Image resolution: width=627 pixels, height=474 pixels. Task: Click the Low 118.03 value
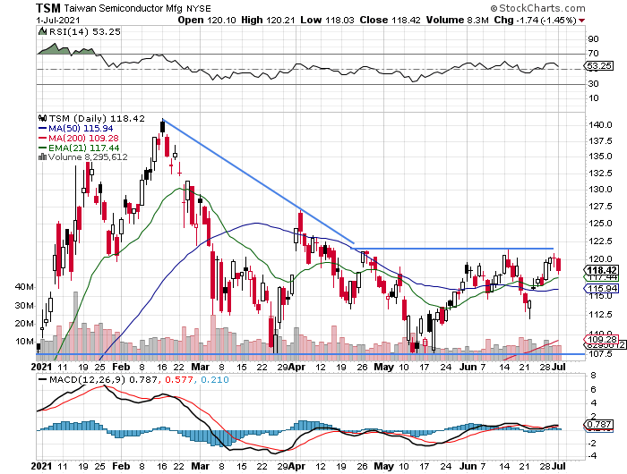coord(327,20)
